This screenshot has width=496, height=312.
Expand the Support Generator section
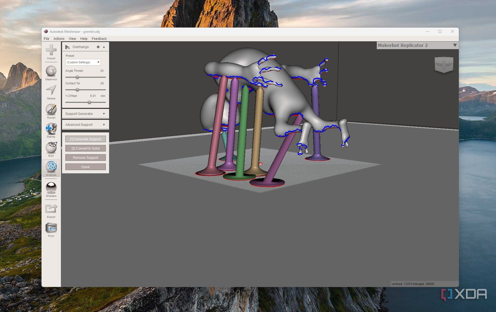pyautogui.click(x=86, y=114)
